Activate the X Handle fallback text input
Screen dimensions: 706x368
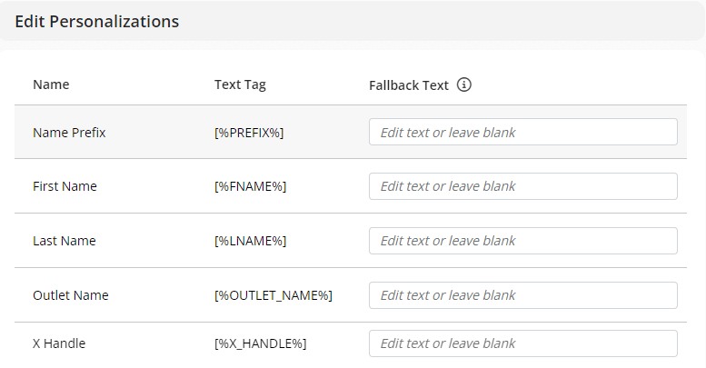coord(522,343)
